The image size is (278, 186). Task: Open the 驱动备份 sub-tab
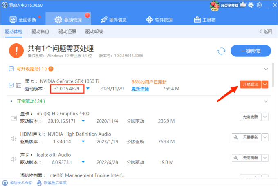(40, 31)
